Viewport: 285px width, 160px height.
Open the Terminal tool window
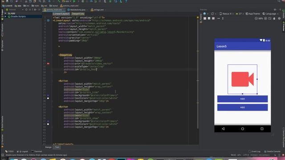point(37,152)
